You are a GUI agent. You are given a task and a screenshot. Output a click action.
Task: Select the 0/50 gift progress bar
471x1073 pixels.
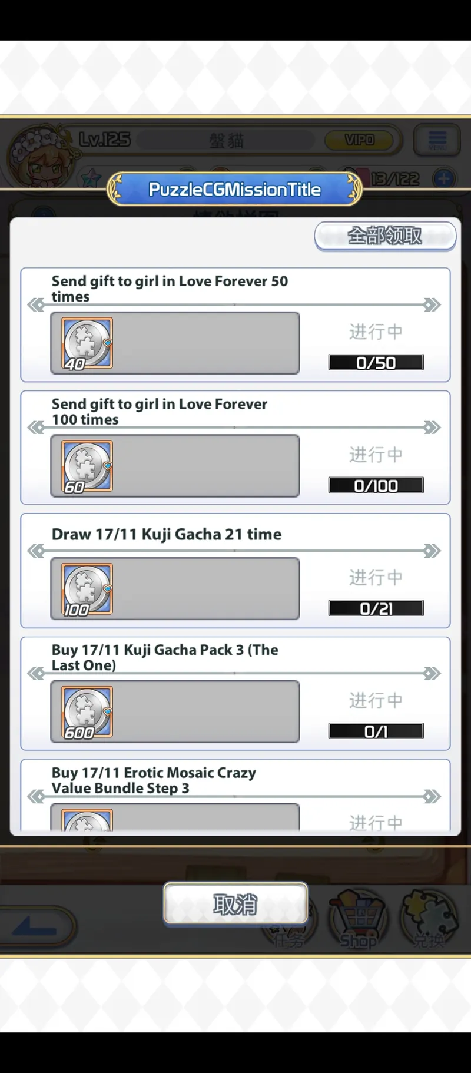[x=376, y=362]
